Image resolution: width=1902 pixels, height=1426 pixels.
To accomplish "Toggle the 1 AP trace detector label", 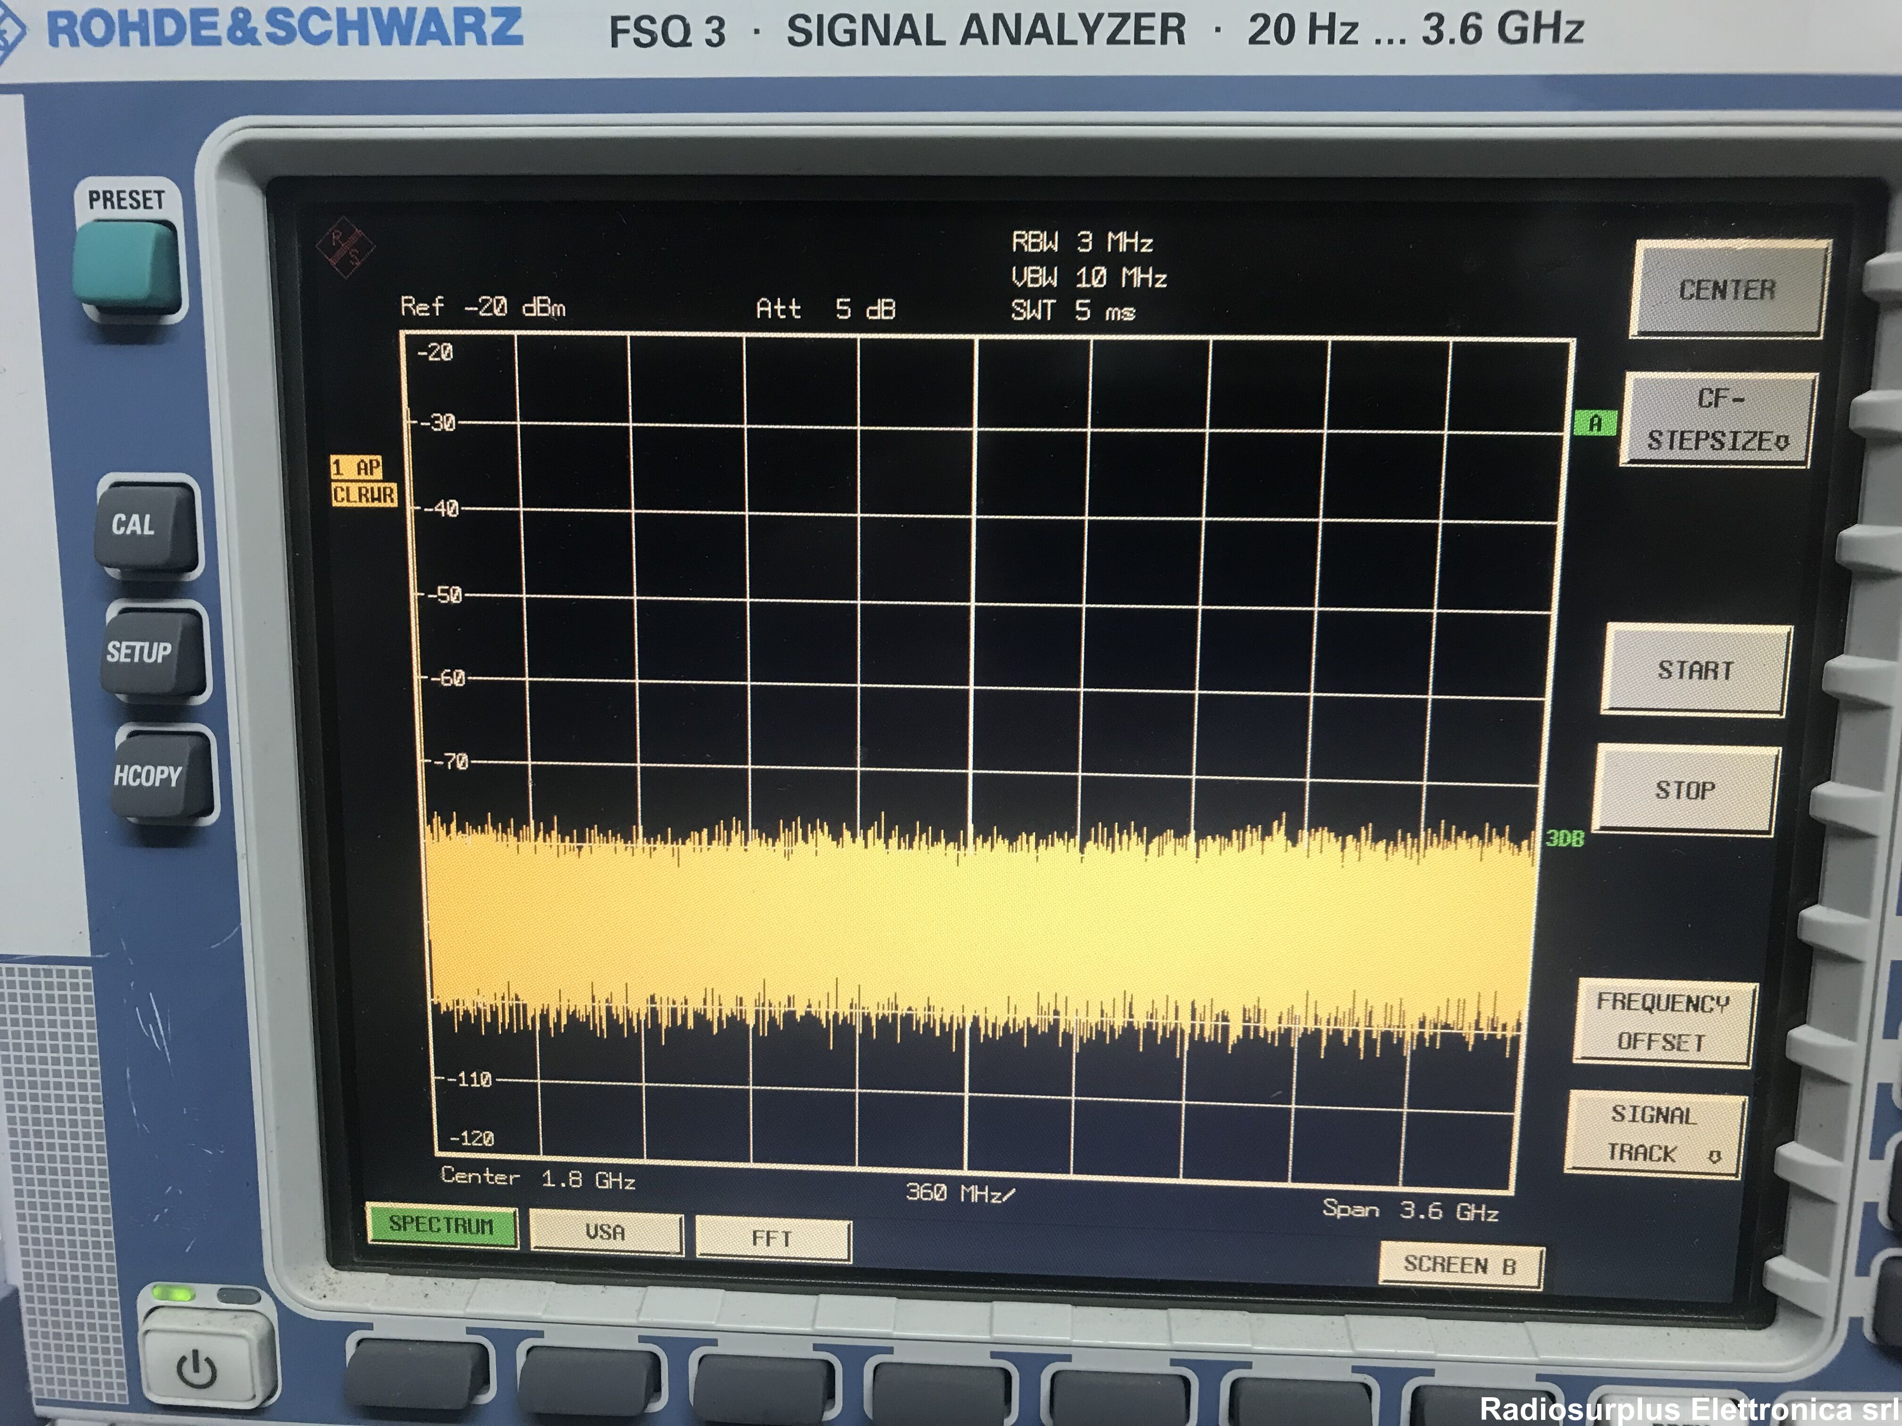I will 357,468.
